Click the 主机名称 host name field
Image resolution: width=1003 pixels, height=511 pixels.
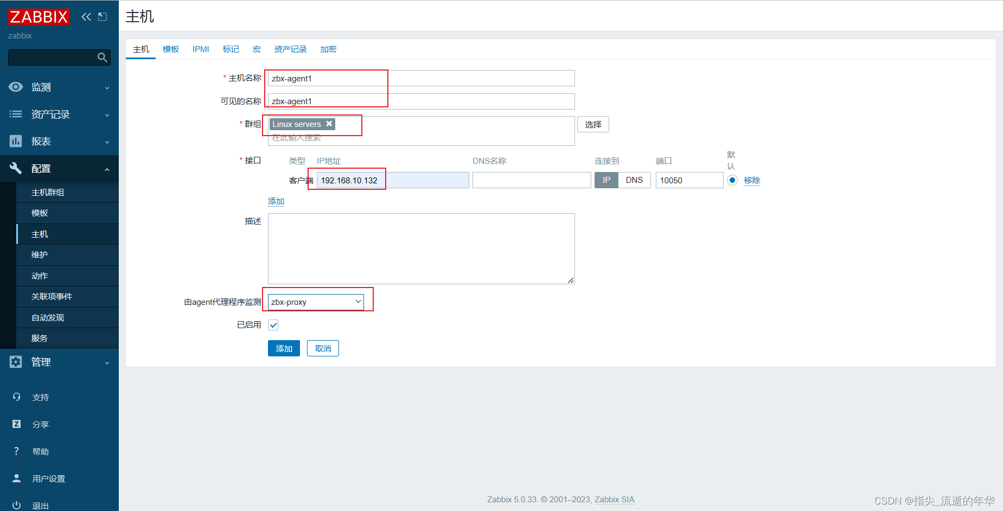point(421,78)
